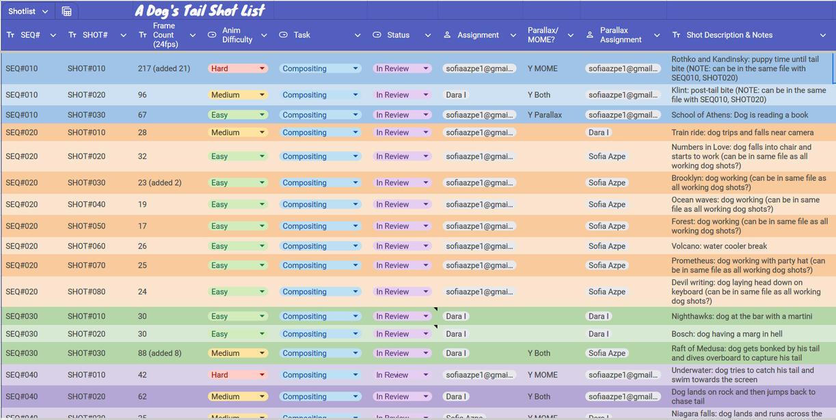Click the Dara I assignment chip on SEQ#030 SHOT#010
This screenshot has width=836, height=420.
pyautogui.click(x=459, y=316)
